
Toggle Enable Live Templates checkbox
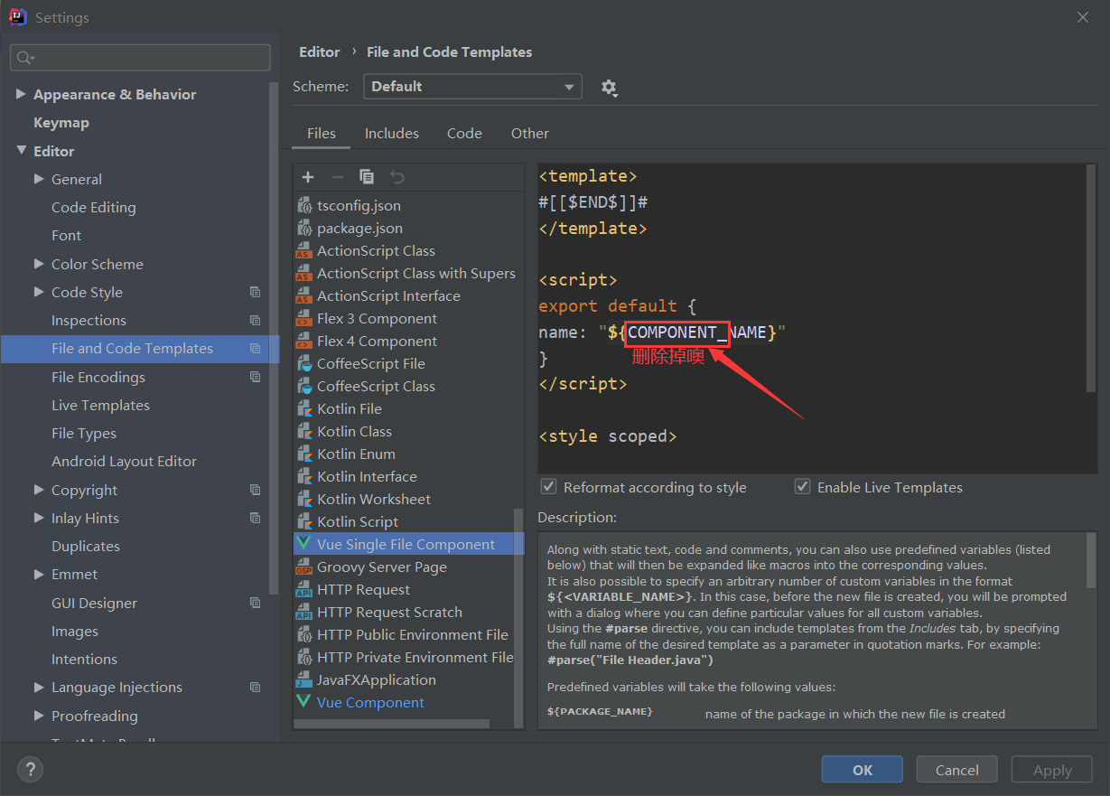pyautogui.click(x=802, y=487)
